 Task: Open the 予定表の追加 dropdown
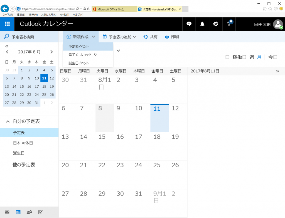pyautogui.click(x=119, y=37)
